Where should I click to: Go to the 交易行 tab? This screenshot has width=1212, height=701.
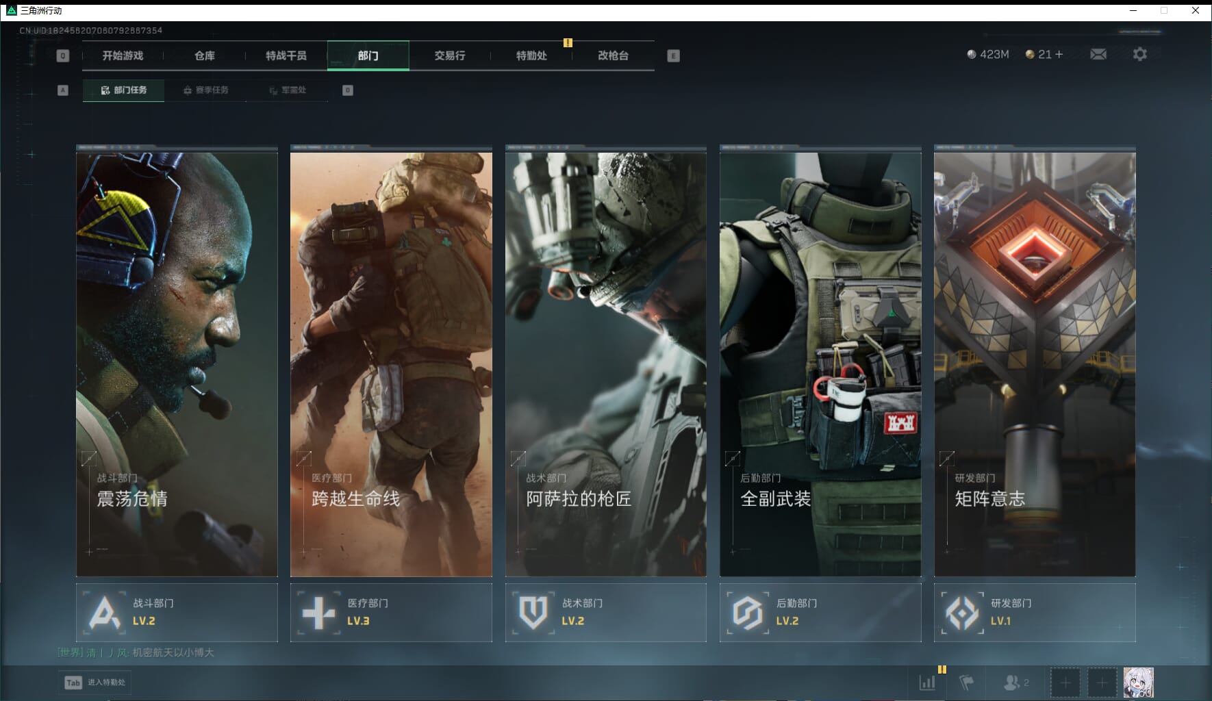449,55
